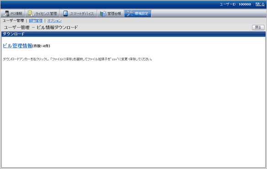Viewport: 267px width, 169px height.
Task: Click the (件数:4件) count text
Action: pos(41,46)
